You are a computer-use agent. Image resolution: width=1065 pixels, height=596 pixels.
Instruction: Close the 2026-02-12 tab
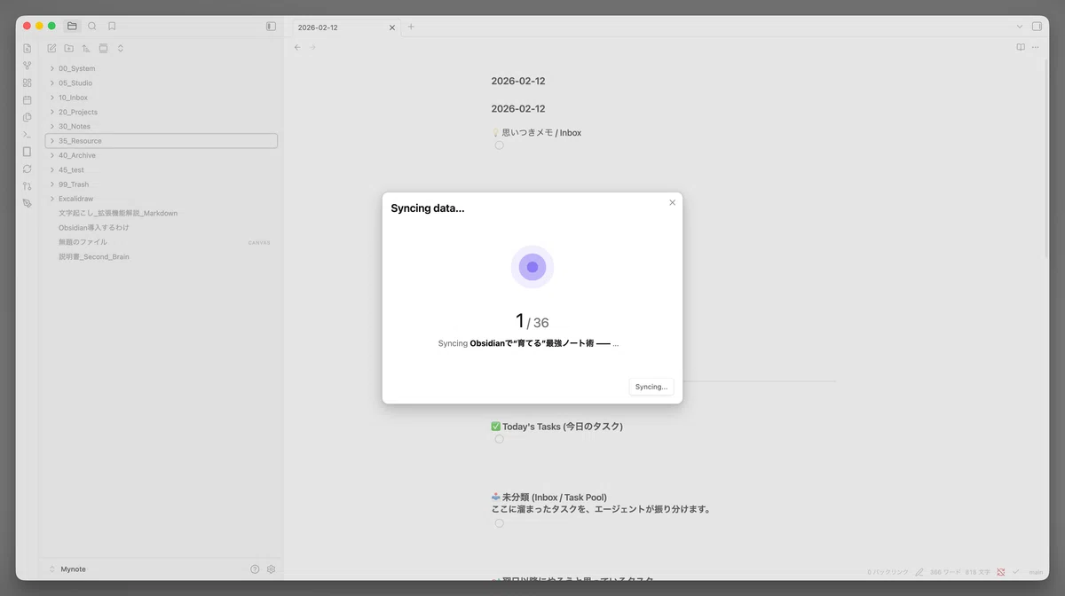click(x=392, y=27)
